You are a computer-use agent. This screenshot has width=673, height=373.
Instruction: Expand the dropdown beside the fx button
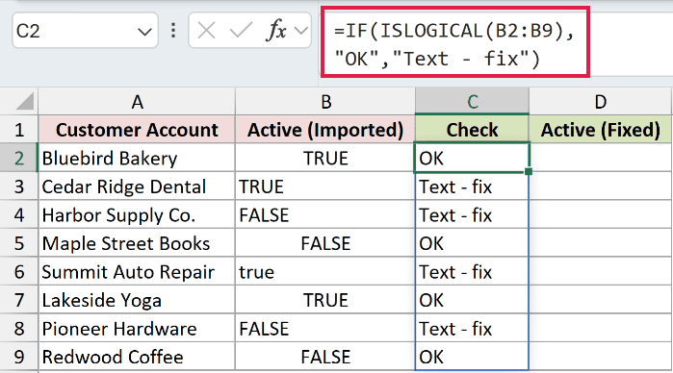301,31
